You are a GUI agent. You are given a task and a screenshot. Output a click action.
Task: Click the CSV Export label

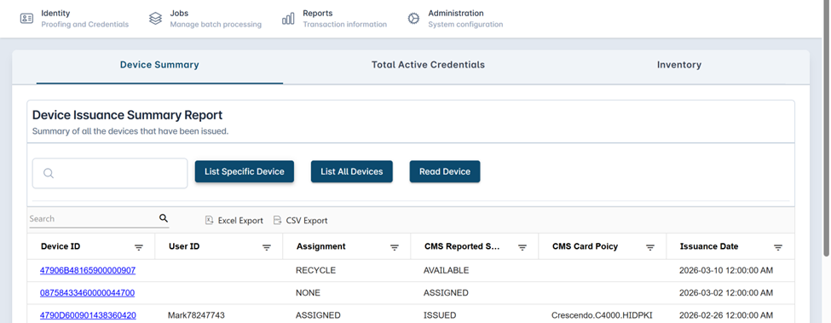307,221
